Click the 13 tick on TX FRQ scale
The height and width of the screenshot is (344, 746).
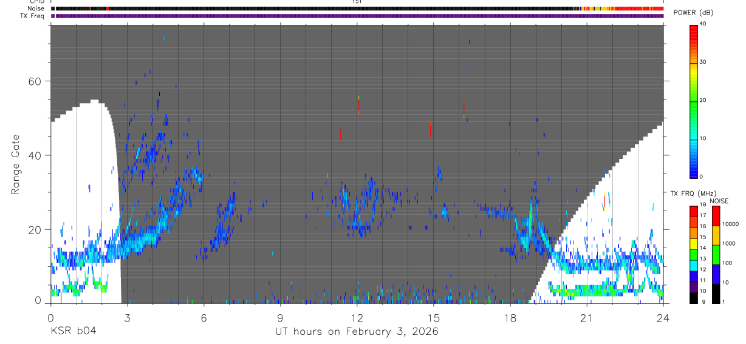pyautogui.click(x=703, y=260)
